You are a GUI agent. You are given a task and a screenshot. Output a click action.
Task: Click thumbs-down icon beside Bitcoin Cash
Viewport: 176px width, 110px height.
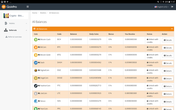[x=39, y=39]
